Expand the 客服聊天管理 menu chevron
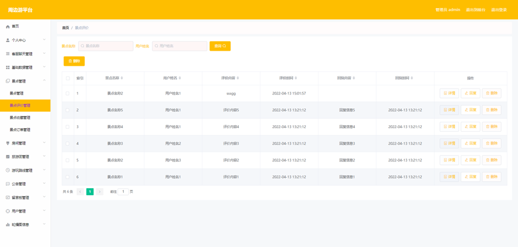Screen dimensions: 518x247 (44, 54)
